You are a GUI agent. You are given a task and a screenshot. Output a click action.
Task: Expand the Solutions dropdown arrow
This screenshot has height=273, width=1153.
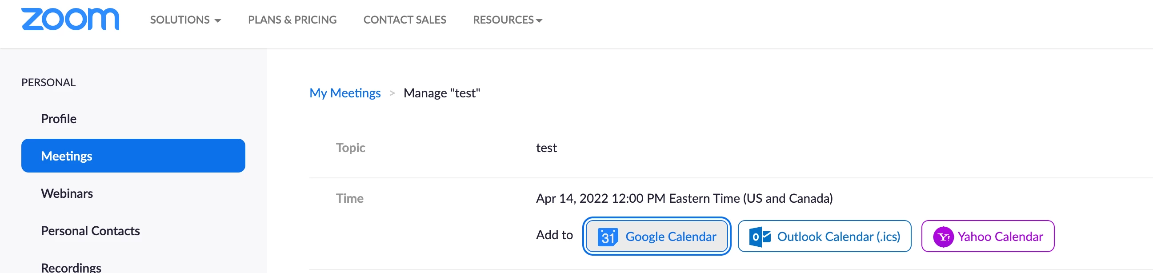click(218, 20)
